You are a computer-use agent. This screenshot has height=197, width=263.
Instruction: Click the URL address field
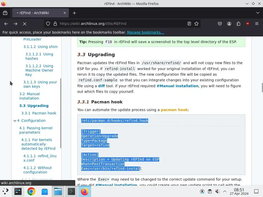click(x=123, y=24)
